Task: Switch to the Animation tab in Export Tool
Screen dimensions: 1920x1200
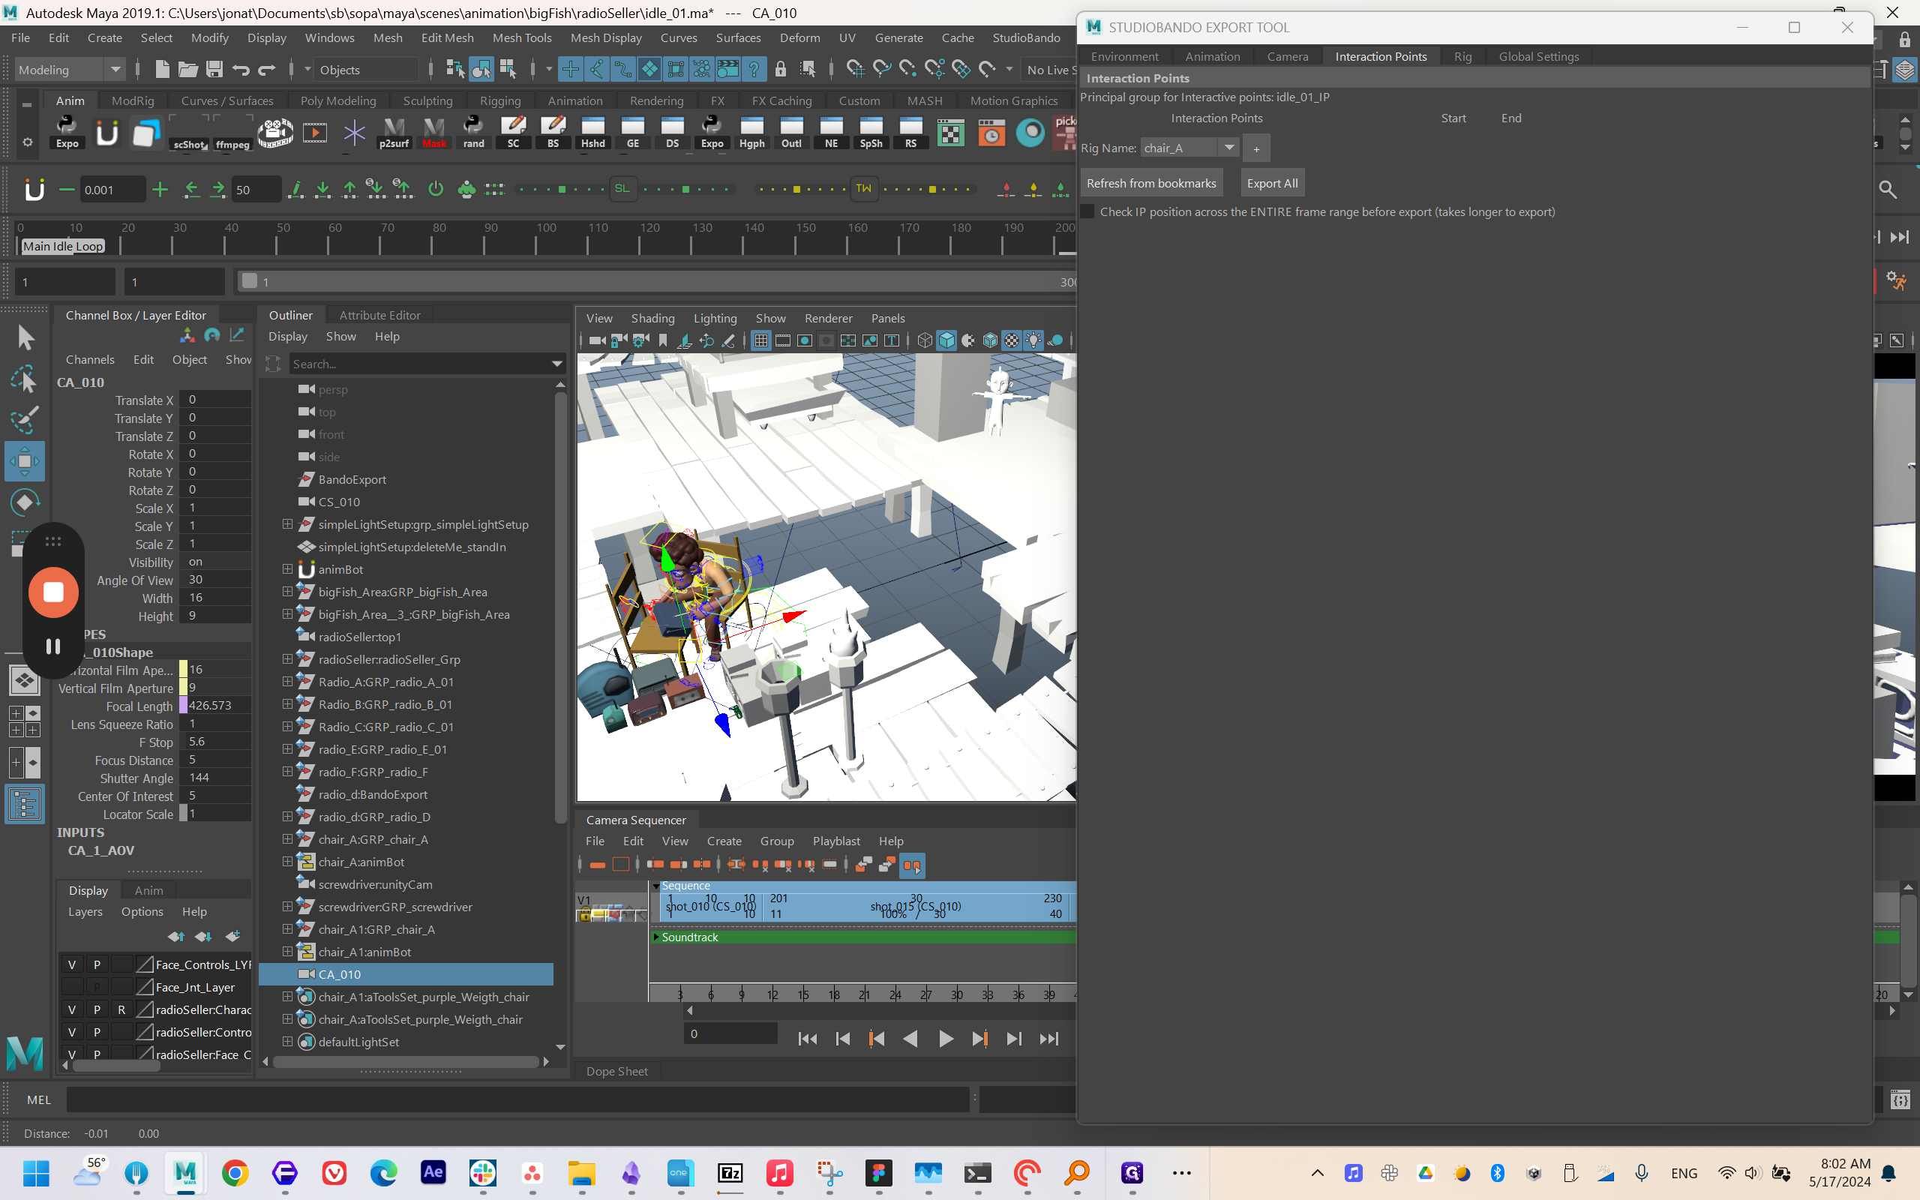Action: pyautogui.click(x=1212, y=56)
